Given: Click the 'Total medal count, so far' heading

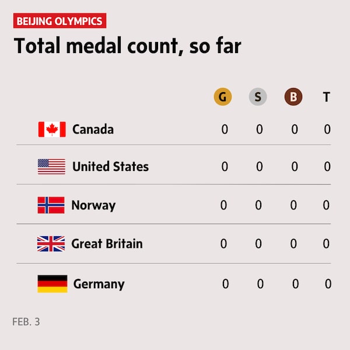Looking at the screenshot, I should (127, 46).
